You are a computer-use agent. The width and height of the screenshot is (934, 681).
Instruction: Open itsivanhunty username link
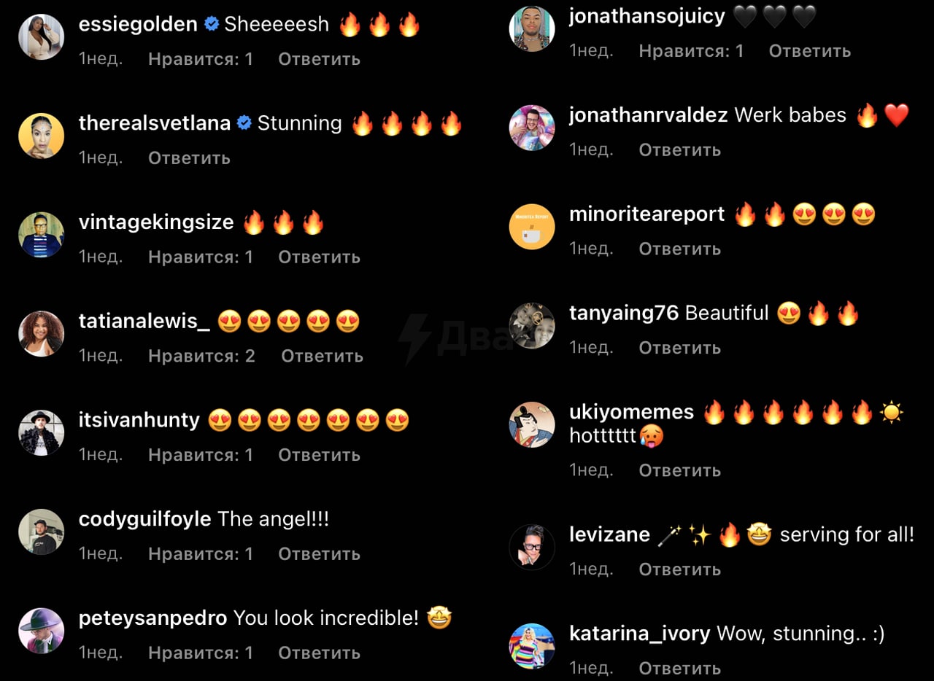[139, 420]
